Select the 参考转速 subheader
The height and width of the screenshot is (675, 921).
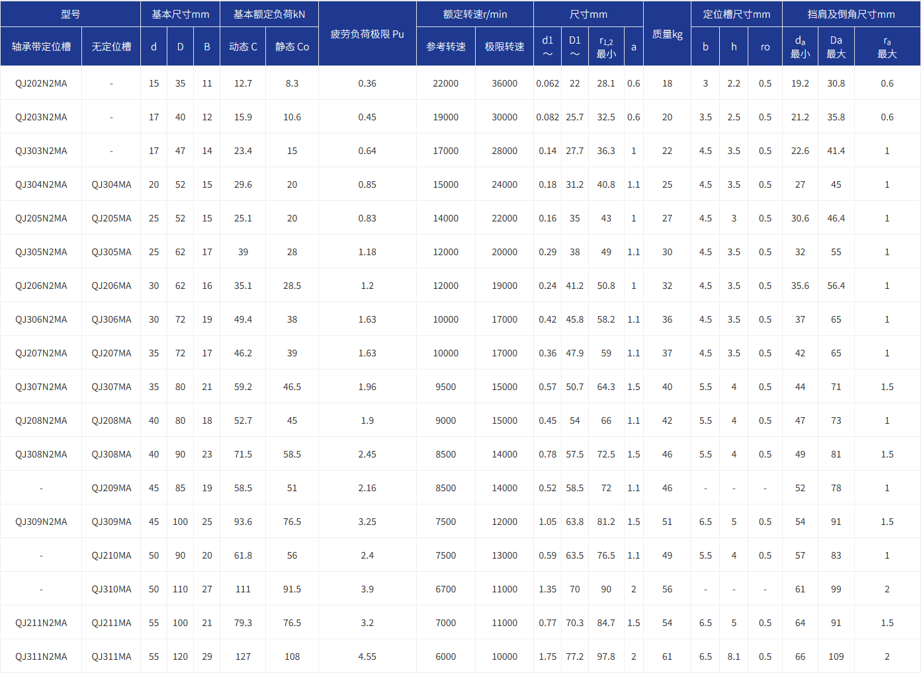(446, 46)
